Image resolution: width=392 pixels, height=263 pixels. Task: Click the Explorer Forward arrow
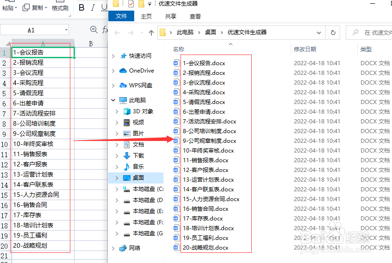(131, 33)
